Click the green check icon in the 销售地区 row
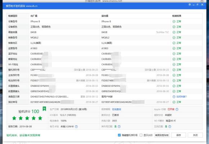 [x=174, y=43]
